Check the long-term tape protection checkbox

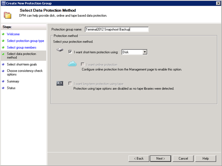coord(70,83)
